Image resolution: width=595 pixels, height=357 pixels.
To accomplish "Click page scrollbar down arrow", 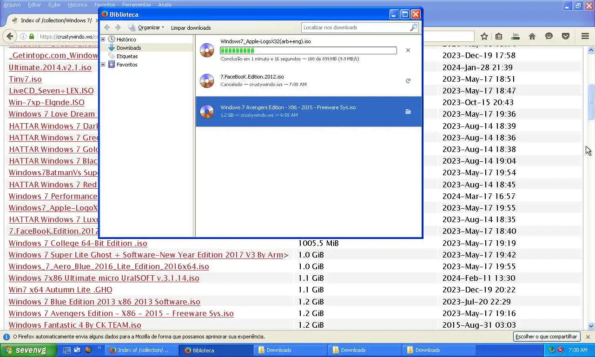I will (591, 326).
